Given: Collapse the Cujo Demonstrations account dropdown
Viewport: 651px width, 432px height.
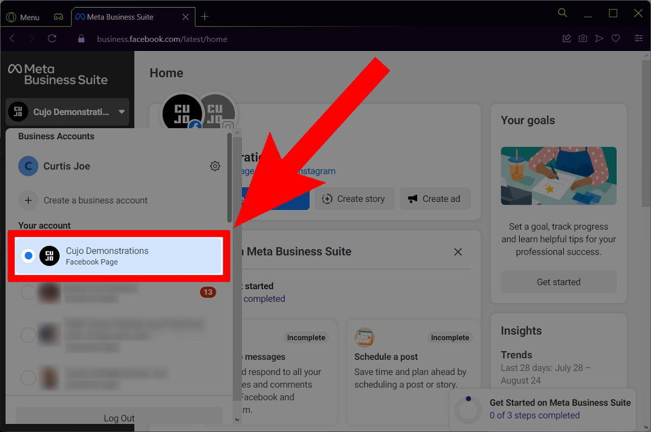Looking at the screenshot, I should click(122, 112).
